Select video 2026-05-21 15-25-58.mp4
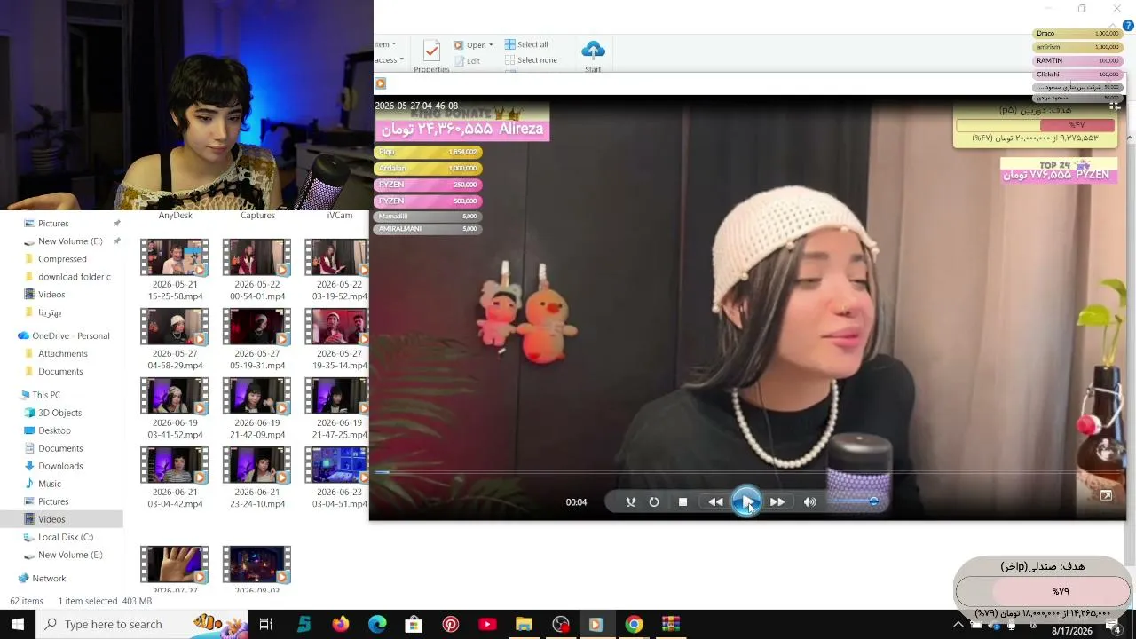1136x639 pixels. 175,270
